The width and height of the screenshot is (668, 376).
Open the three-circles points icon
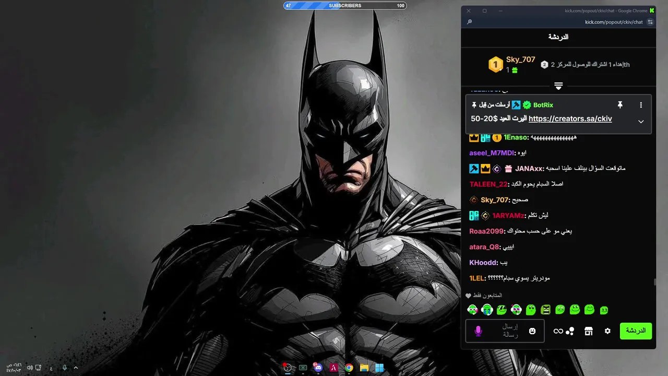pos(570,331)
